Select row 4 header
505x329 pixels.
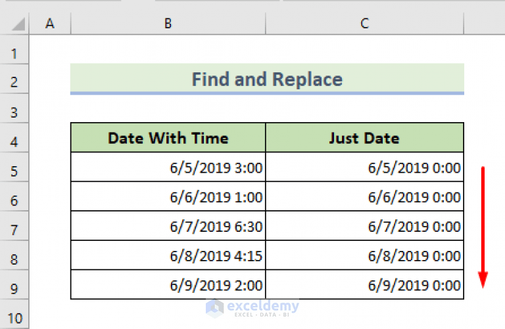point(14,138)
